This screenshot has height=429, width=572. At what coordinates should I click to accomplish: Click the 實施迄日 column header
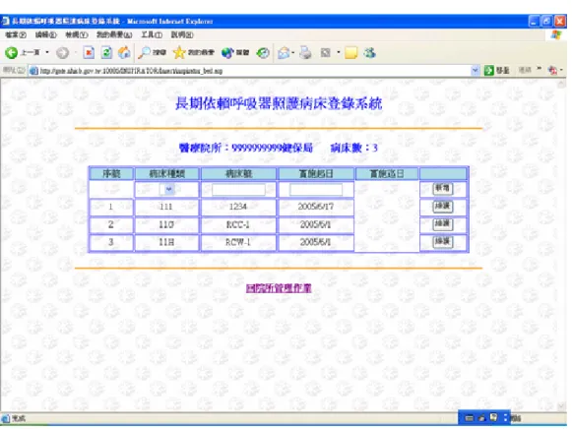point(387,173)
